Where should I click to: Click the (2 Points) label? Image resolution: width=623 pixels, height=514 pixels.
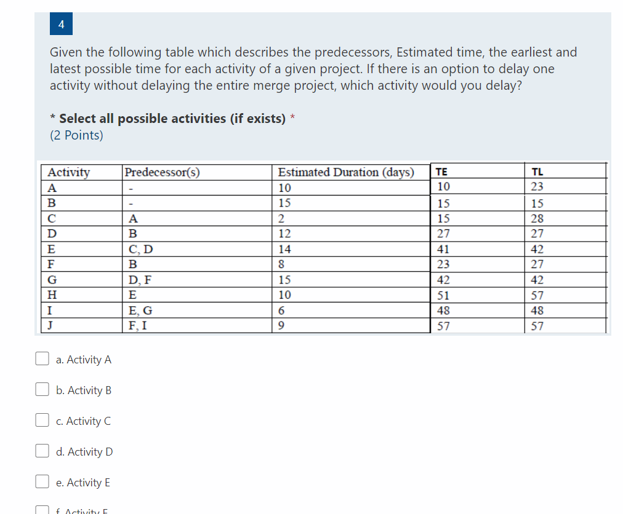tap(76, 135)
